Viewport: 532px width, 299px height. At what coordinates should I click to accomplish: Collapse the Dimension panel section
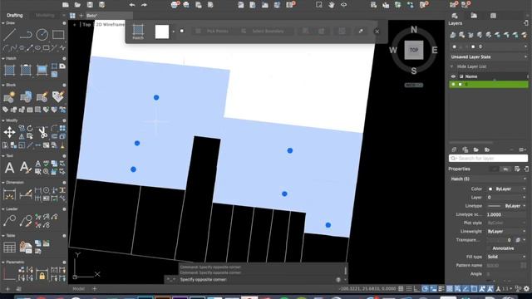[x=3, y=183]
